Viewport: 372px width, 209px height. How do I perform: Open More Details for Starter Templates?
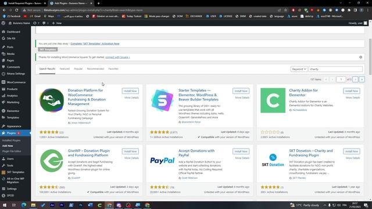pos(242,98)
